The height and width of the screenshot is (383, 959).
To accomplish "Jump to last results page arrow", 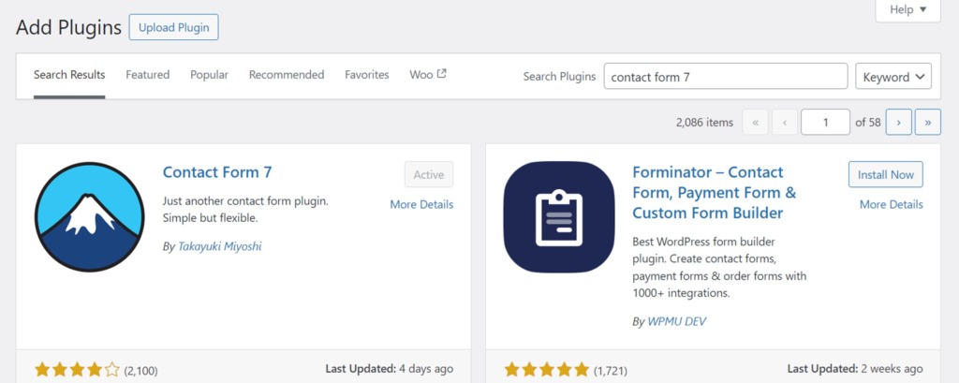I will pos(928,123).
